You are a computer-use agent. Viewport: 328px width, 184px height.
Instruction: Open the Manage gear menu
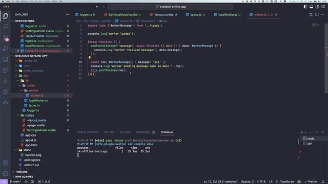6,173
